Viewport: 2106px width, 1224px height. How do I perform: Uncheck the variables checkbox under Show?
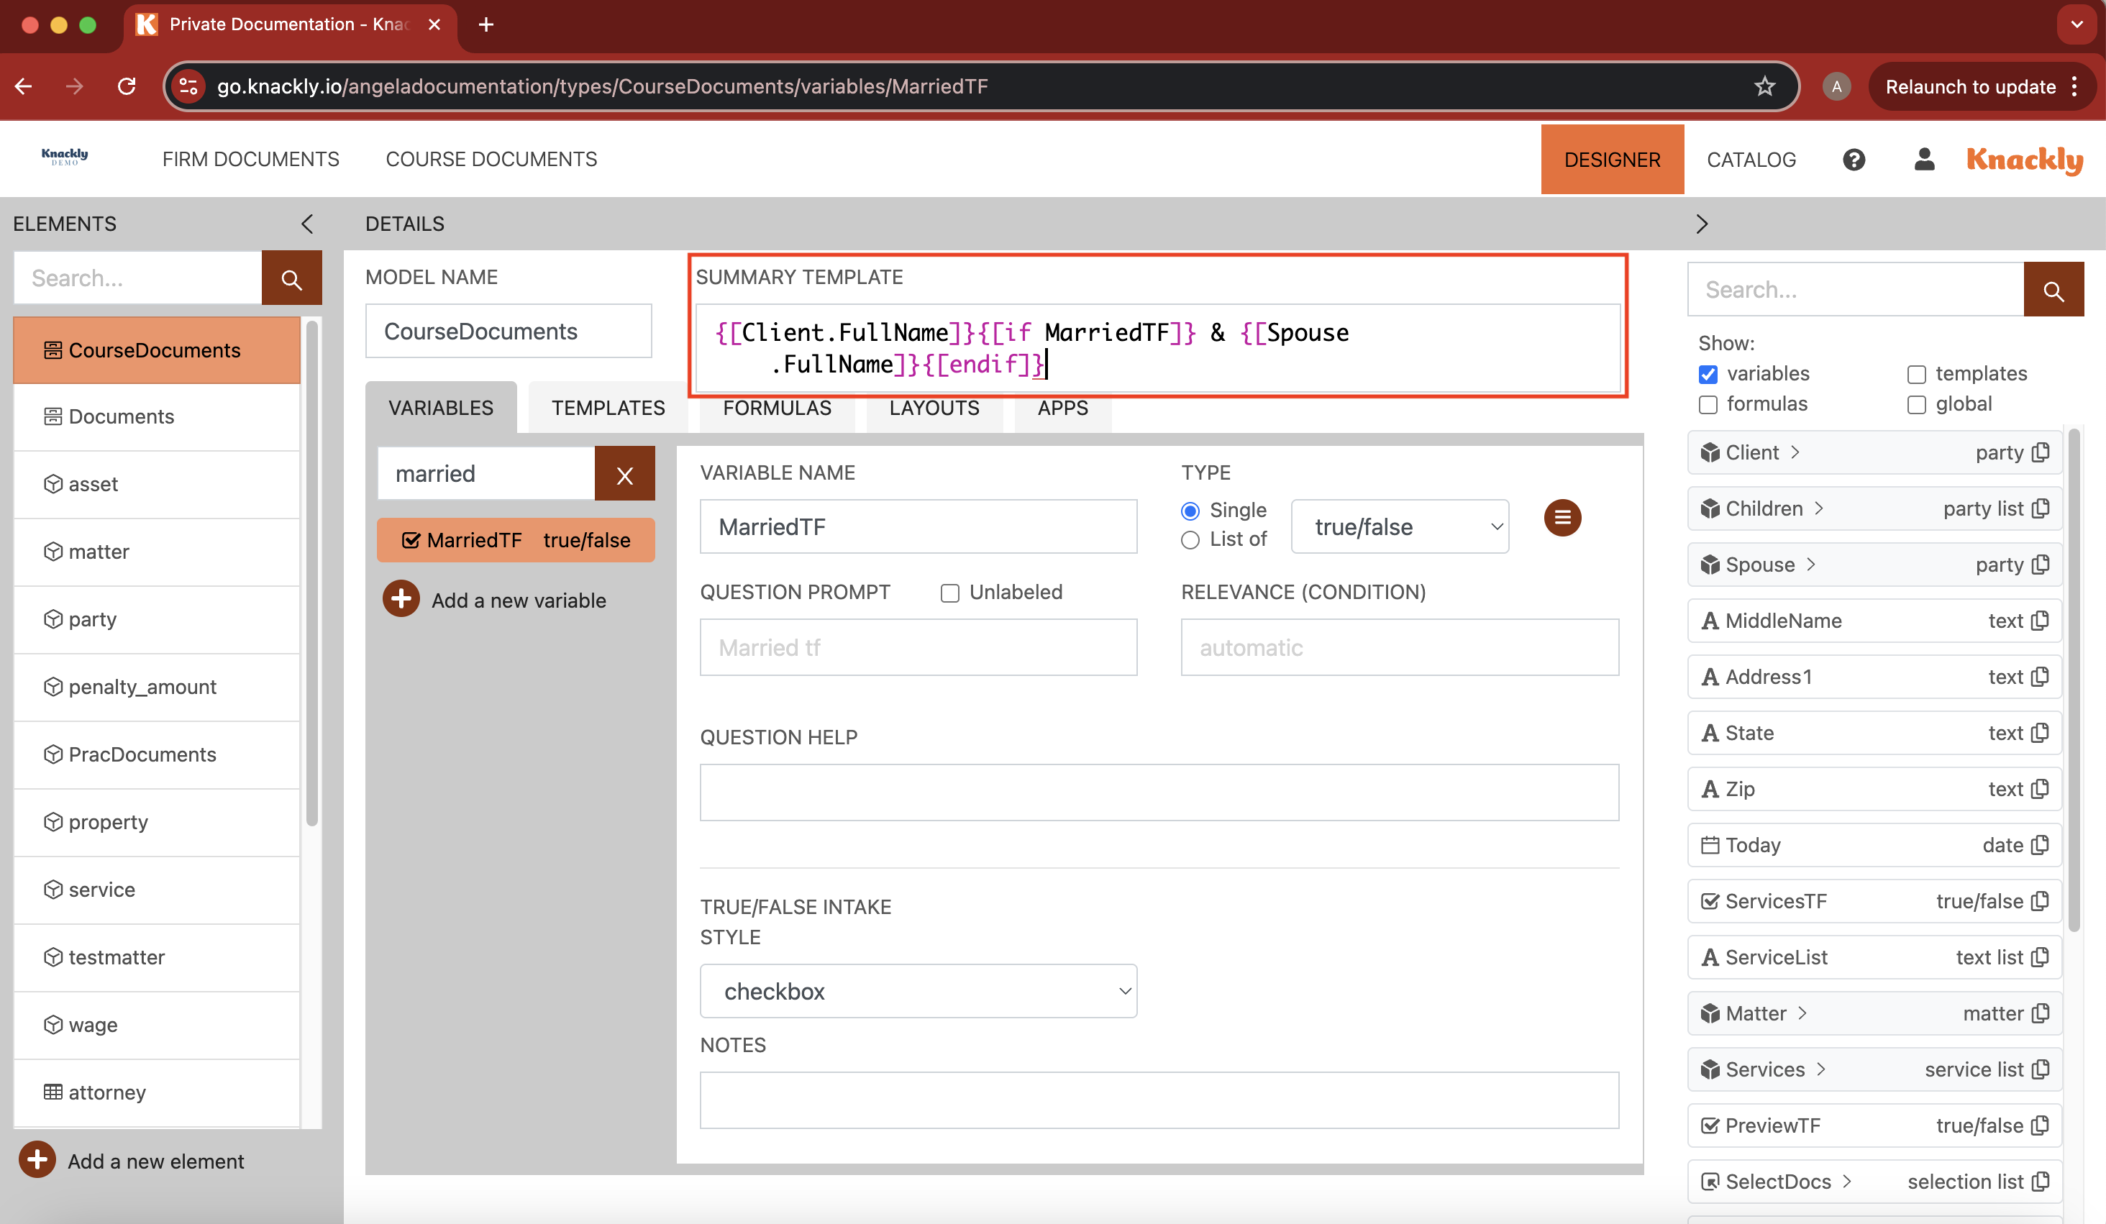[x=1708, y=374]
